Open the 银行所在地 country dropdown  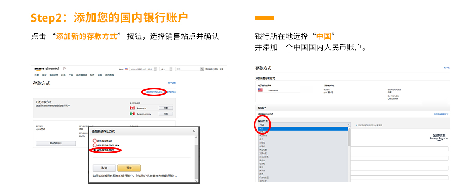point(304,124)
